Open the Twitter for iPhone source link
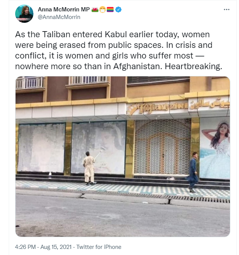Screen dimensions: 239x255 coord(99,247)
